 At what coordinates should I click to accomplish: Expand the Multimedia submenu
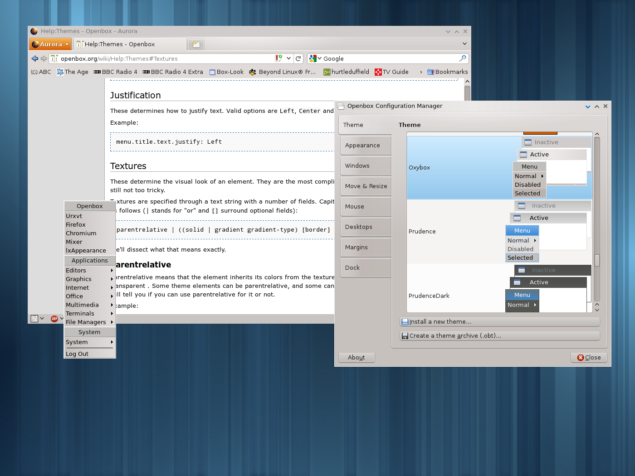coord(90,305)
